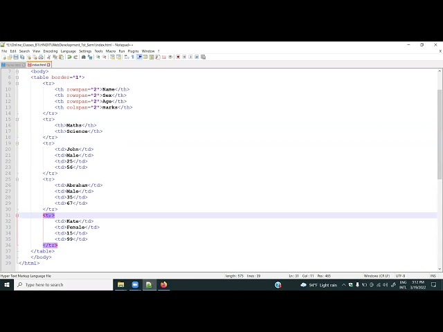Collapse the tr fold on line 15
The image size is (443, 332).
[17, 120]
